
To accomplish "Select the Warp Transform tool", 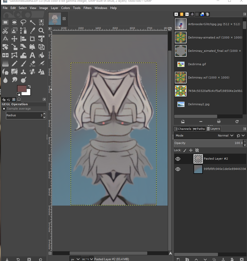I will pos(23,55).
